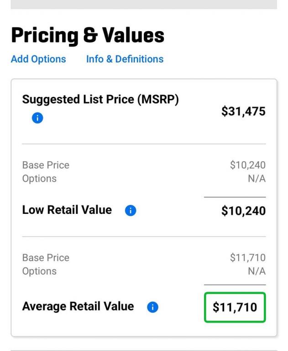This screenshot has height=351, width=288.
Task: Click N/A options value under average retail
Action: click(257, 271)
